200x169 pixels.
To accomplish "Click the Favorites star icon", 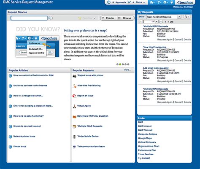I will click(x=80, y=18).
